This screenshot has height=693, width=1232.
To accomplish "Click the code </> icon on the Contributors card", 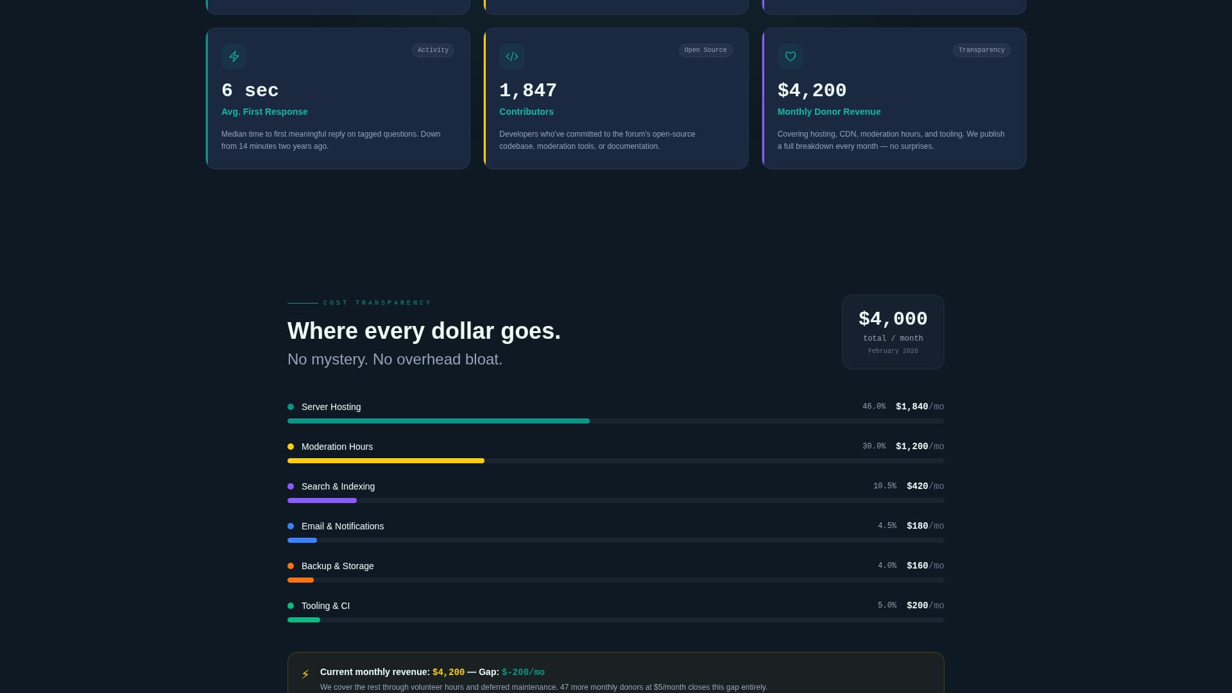I will (511, 56).
